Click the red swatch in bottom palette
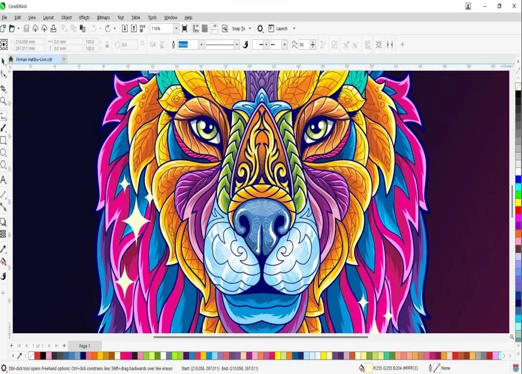Viewport: 522px width, 374px height. click(37, 356)
